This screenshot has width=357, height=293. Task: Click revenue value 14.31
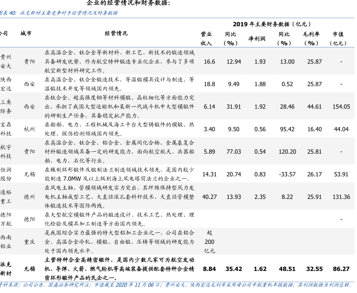coord(210,174)
